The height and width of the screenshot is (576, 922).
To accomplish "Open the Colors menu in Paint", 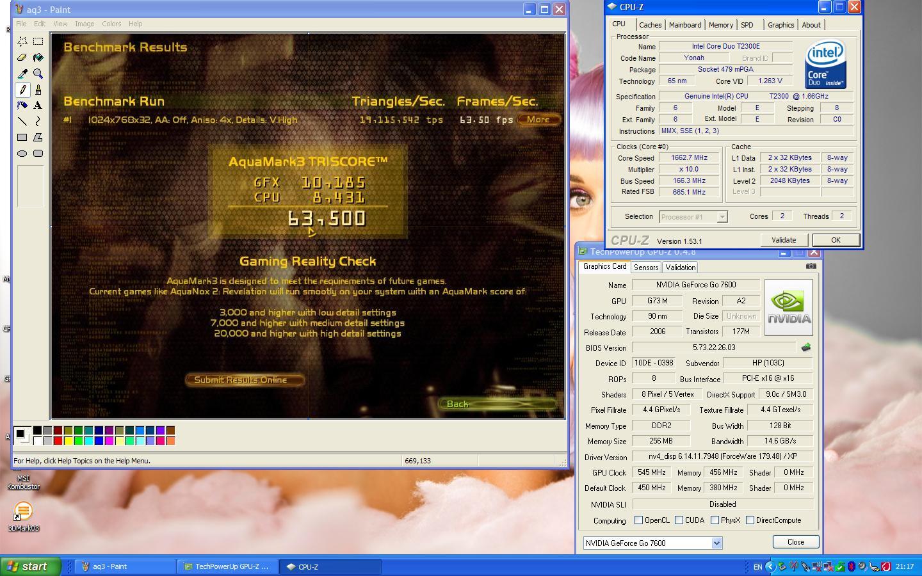I will 111,24.
